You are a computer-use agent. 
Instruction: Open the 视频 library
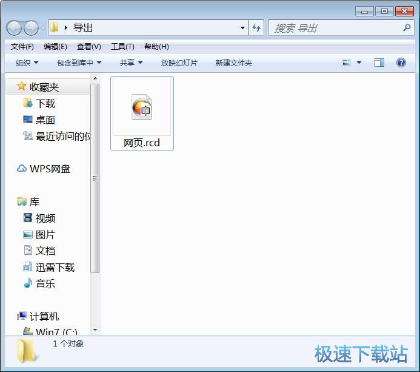tap(45, 218)
